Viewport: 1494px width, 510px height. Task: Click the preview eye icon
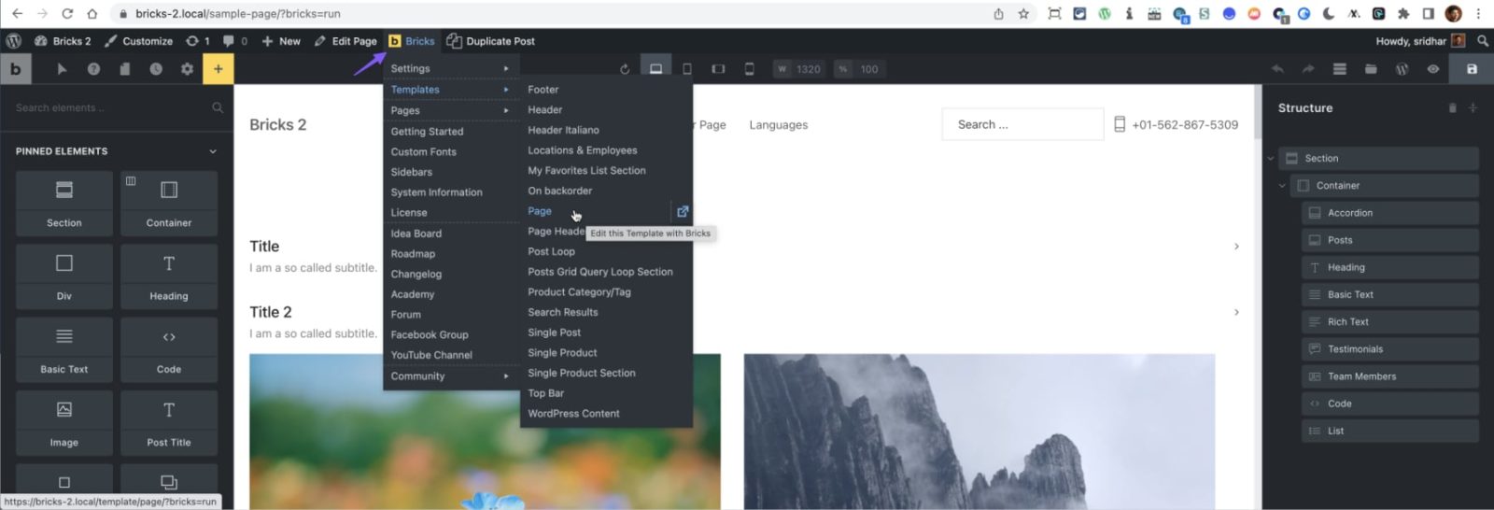(x=1433, y=69)
